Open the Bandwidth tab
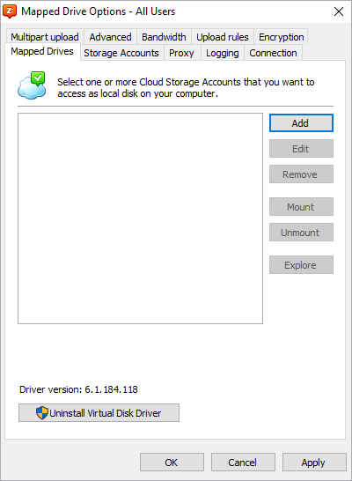The image size is (352, 481). click(x=164, y=37)
